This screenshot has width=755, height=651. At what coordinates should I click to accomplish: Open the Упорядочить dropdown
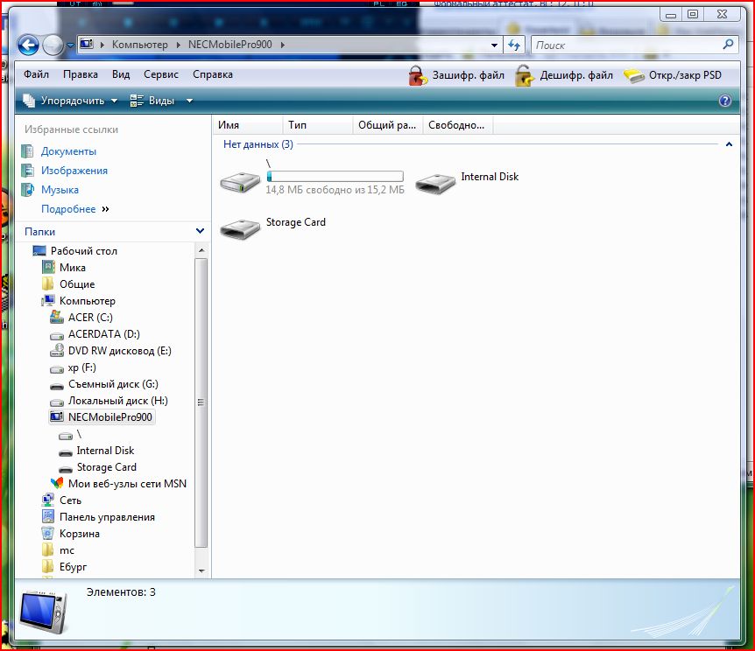point(70,101)
